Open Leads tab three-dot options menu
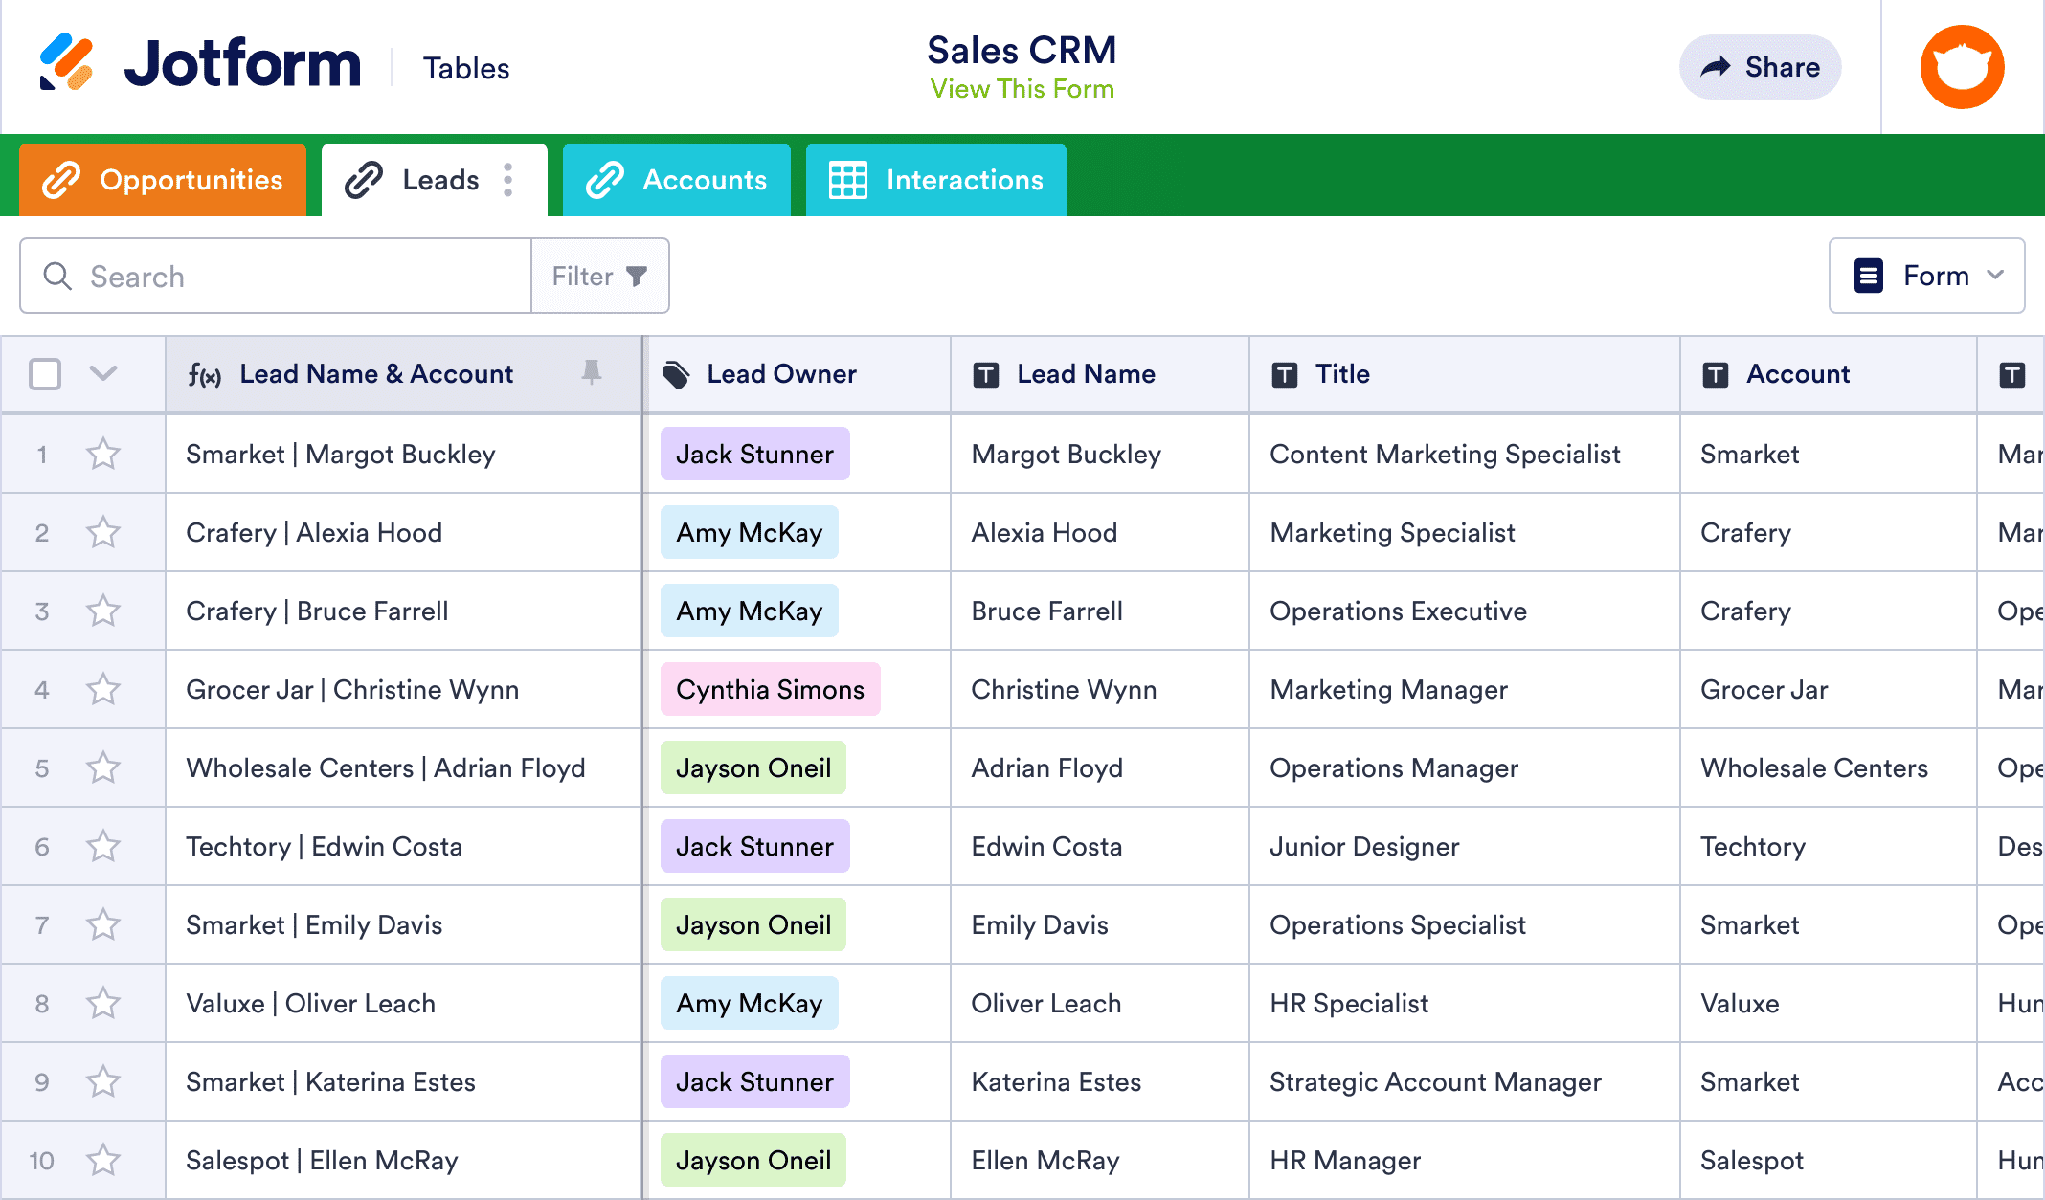Image resolution: width=2045 pixels, height=1200 pixels. (x=508, y=180)
